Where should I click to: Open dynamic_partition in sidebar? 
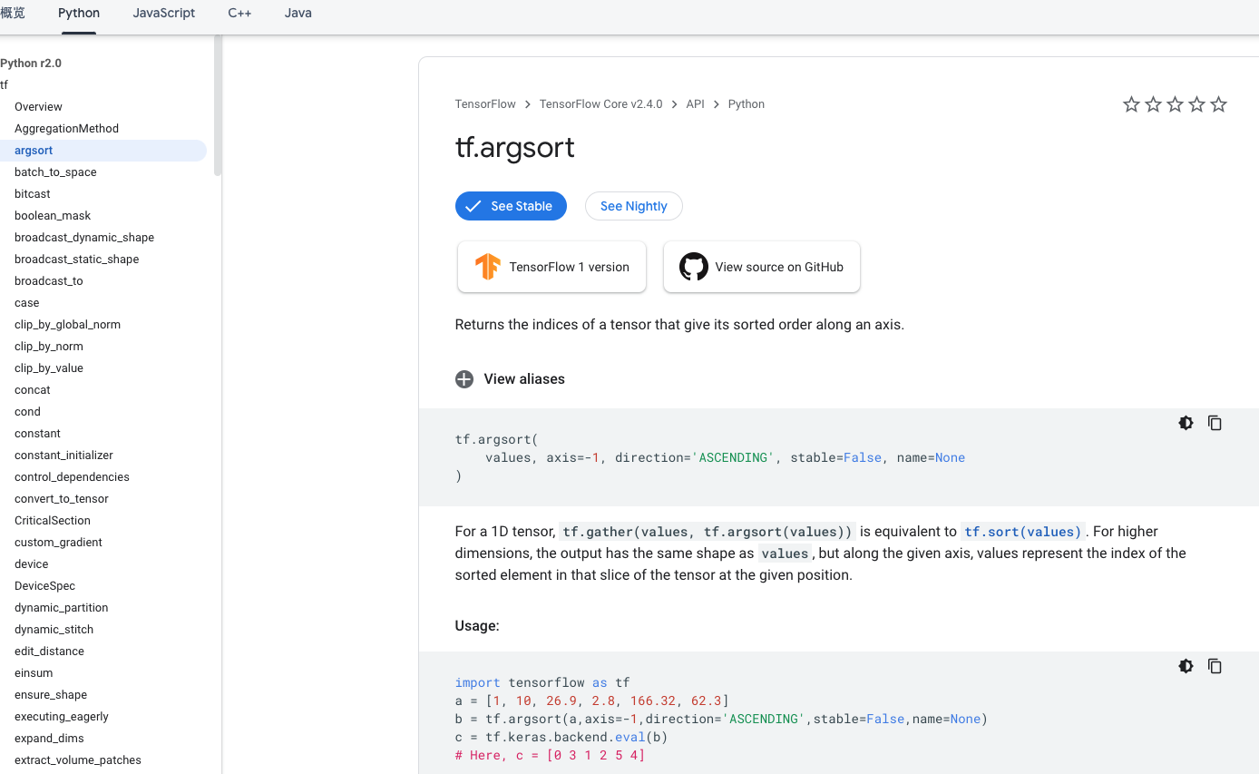(x=61, y=608)
